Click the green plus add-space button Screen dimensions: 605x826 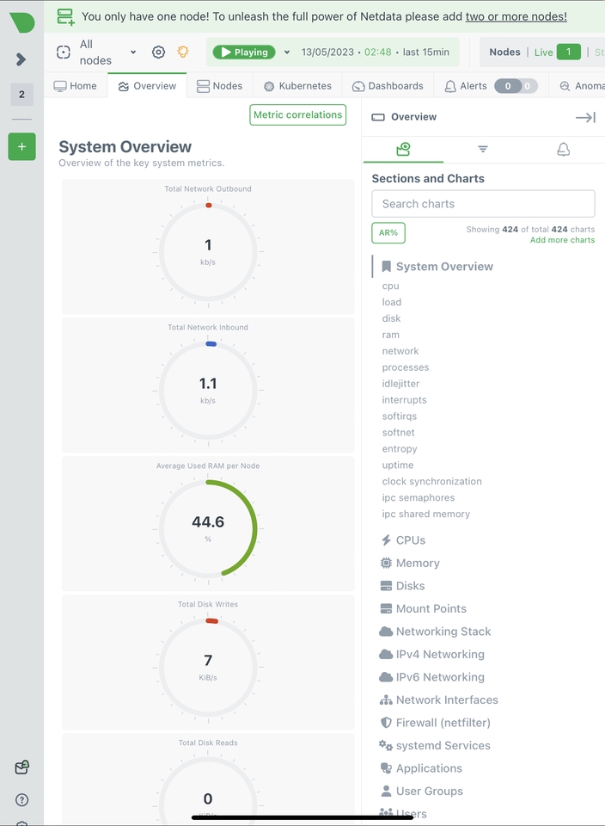click(x=21, y=146)
